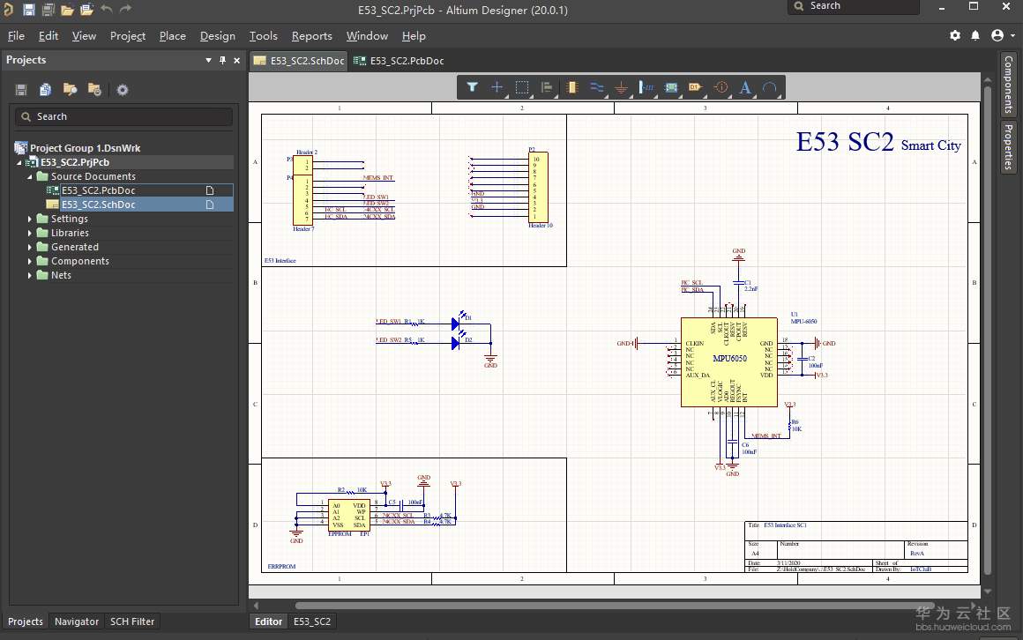Viewport: 1023px width, 640px height.
Task: Open the Components side panel
Action: tap(1008, 85)
